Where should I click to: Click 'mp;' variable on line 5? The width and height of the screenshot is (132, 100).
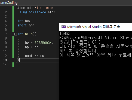(31, 25)
